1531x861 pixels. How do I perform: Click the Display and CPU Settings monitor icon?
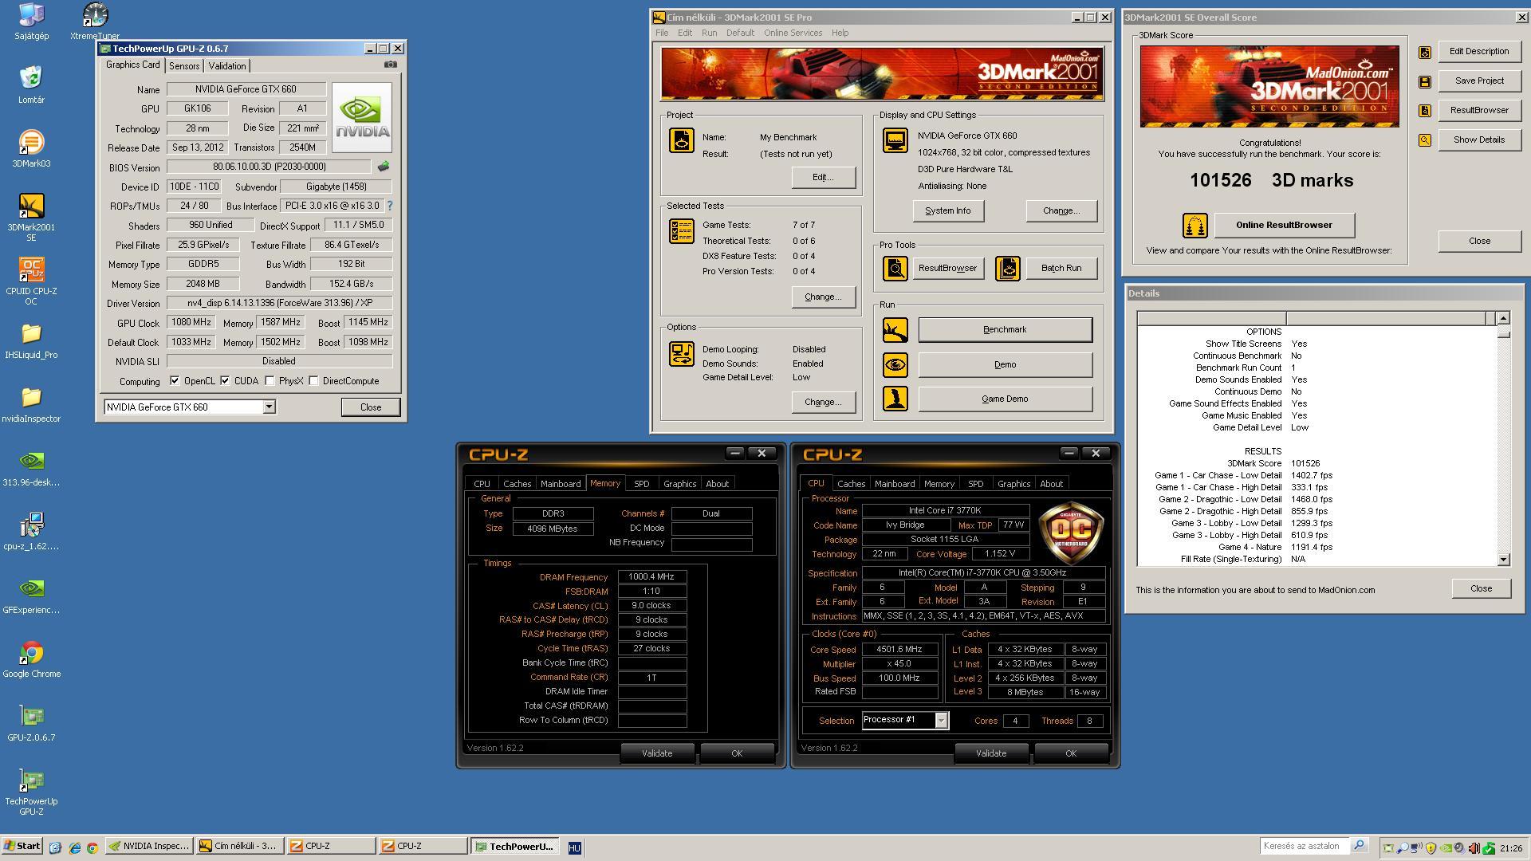click(895, 140)
